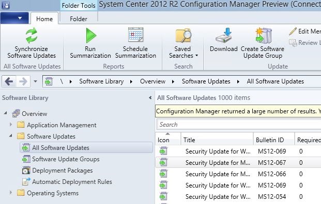The width and height of the screenshot is (321, 204).
Task: Click the application icon in title bar
Action: tap(6, 5)
